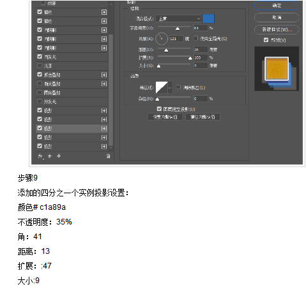Toggle the 使用全局光(G) checkbox
The width and height of the screenshot is (306, 287).
pos(195,38)
